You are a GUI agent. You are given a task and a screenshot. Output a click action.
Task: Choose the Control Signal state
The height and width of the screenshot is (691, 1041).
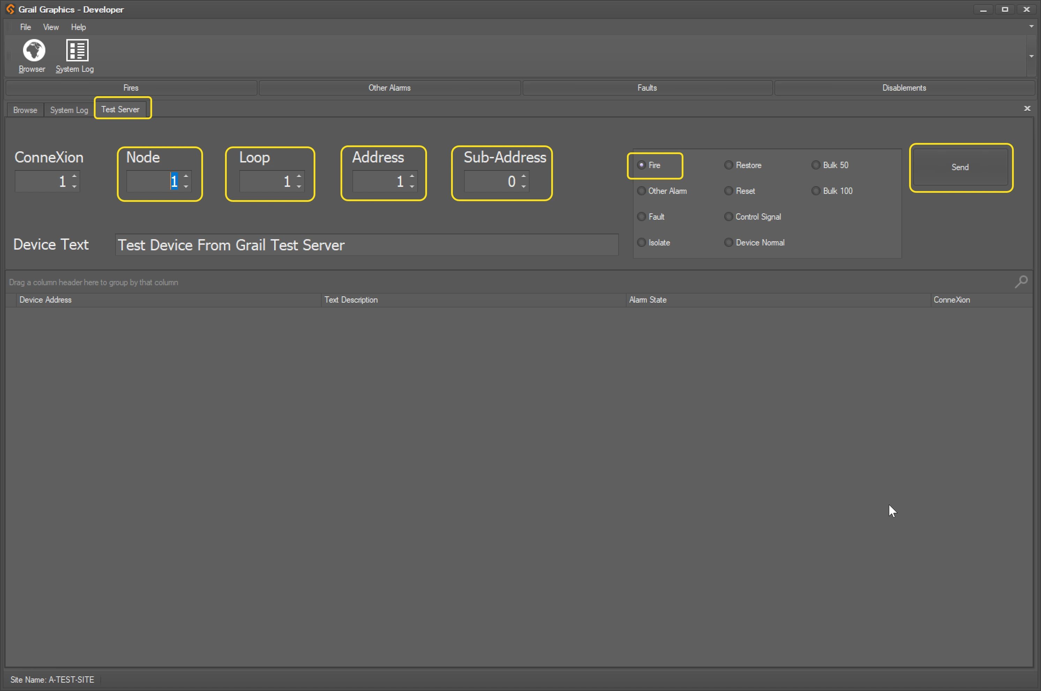(728, 217)
